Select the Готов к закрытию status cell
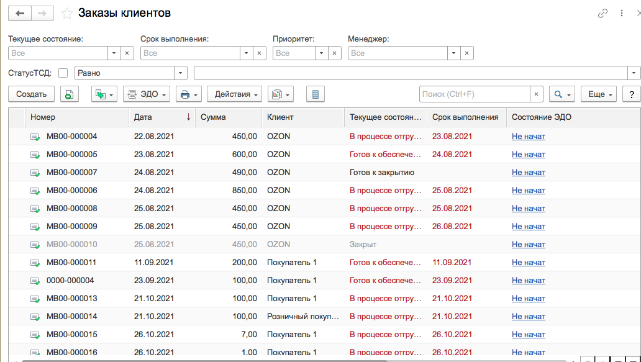Screen dimensions: 641x362 click(386, 173)
